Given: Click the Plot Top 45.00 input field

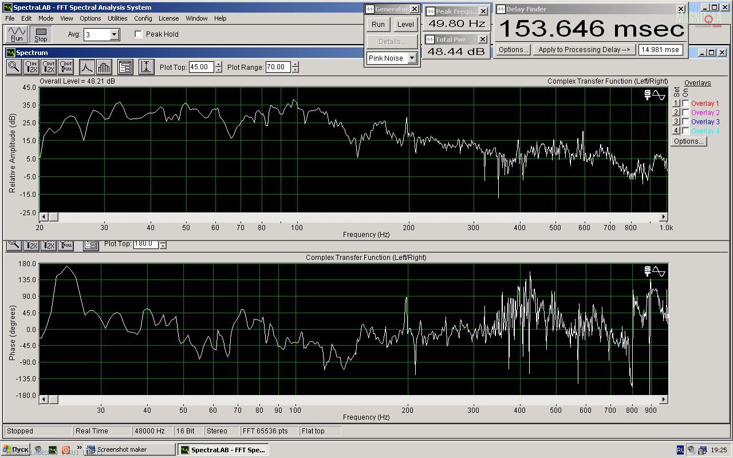Looking at the screenshot, I should click(202, 67).
